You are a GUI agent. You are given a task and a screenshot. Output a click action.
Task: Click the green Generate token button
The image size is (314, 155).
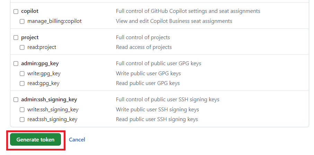point(35,140)
